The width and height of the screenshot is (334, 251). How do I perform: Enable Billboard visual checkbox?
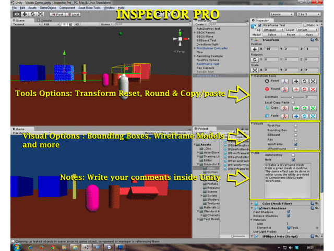(296, 135)
